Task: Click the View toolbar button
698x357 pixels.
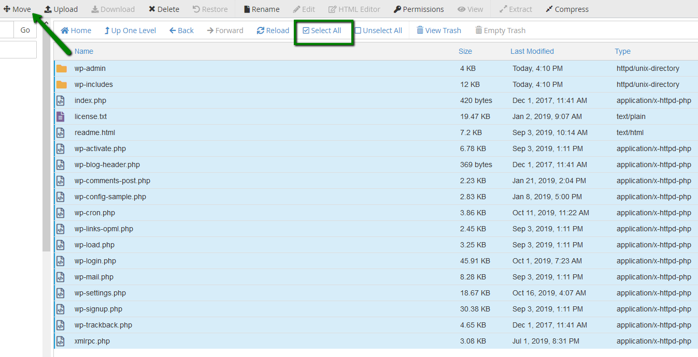Action: [470, 9]
